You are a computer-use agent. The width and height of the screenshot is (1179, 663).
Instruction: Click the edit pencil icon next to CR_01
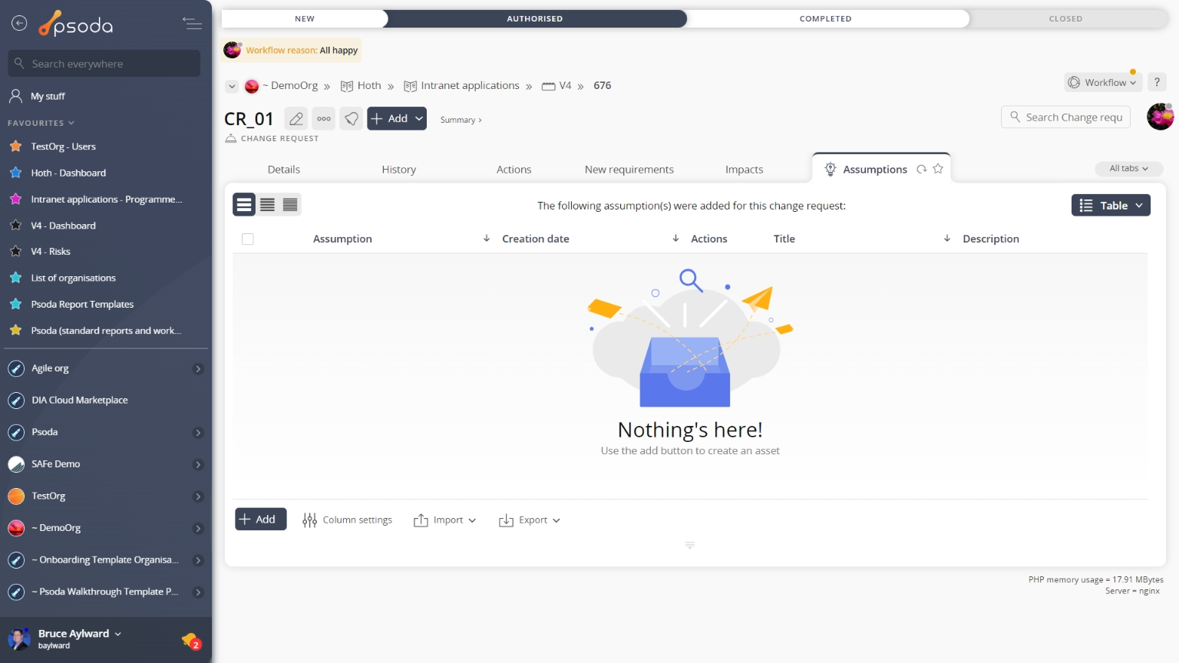pyautogui.click(x=296, y=119)
